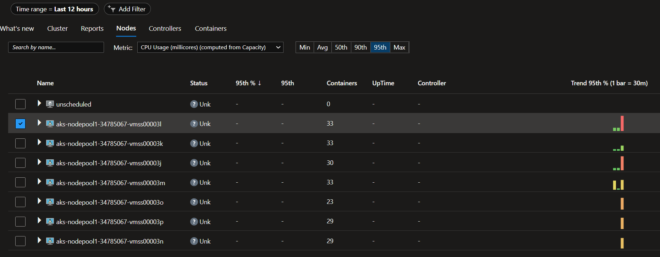Select the checkbox for vmss00003o
Screen dimensions: 660x257
point(21,202)
